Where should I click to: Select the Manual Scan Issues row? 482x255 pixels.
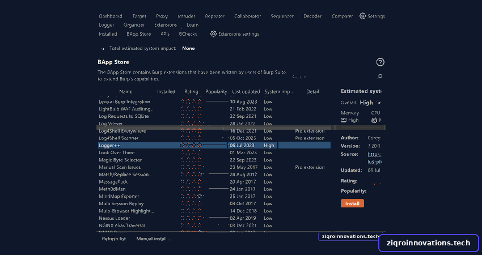pos(214,167)
